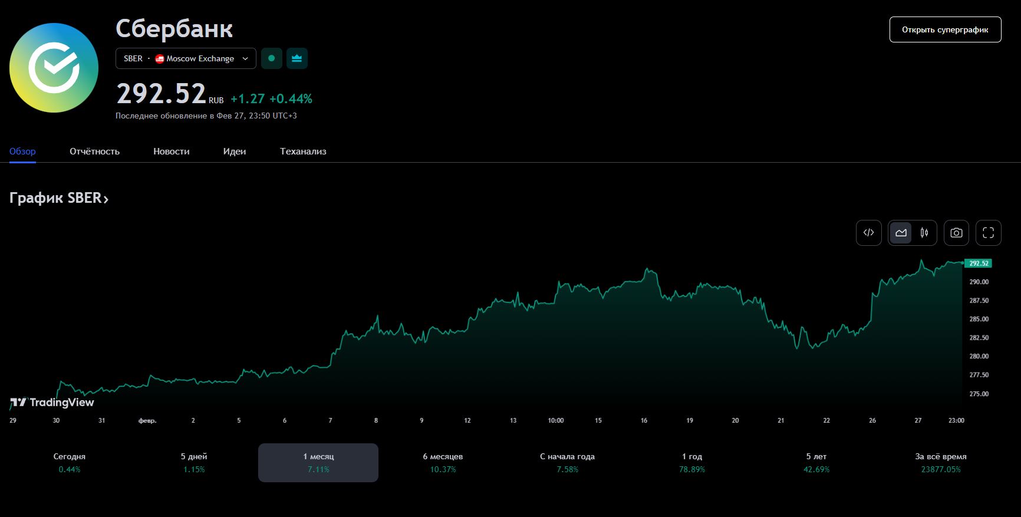Switch chart to candlestick style
The height and width of the screenshot is (517, 1021).
coord(924,233)
